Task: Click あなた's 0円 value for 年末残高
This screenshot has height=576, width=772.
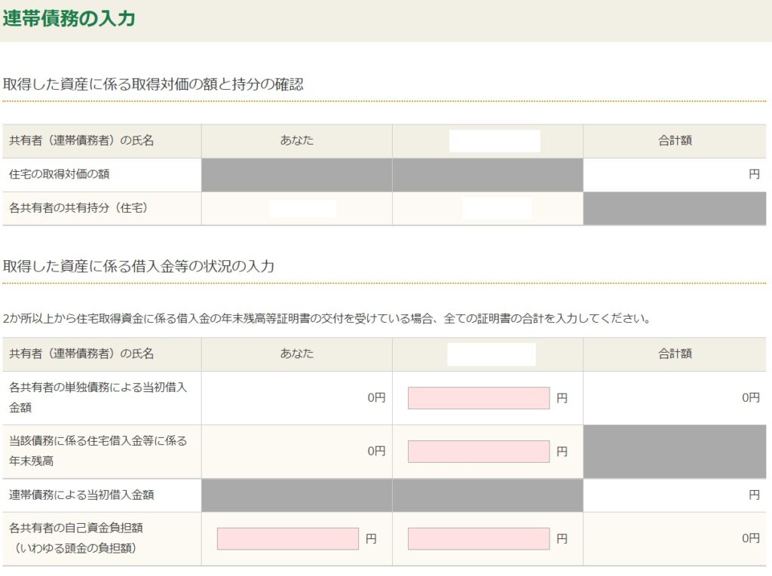Action: [377, 452]
